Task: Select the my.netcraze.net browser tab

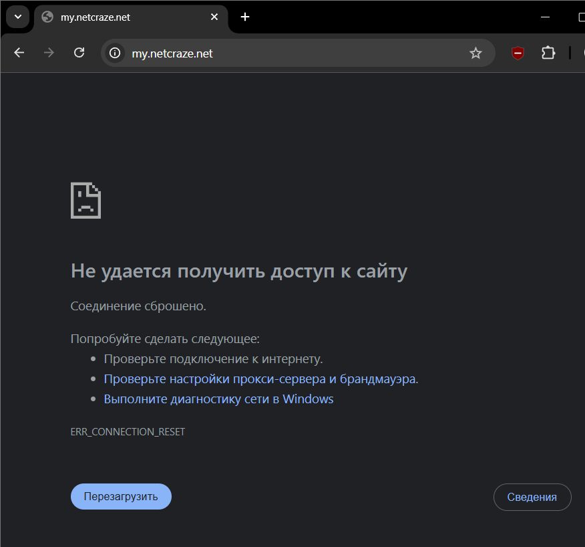Action: pyautogui.click(x=120, y=17)
